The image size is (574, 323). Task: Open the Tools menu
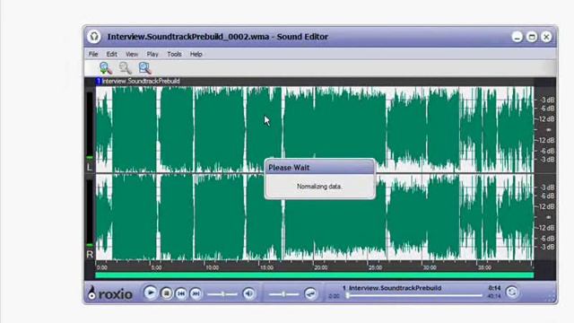(x=174, y=54)
